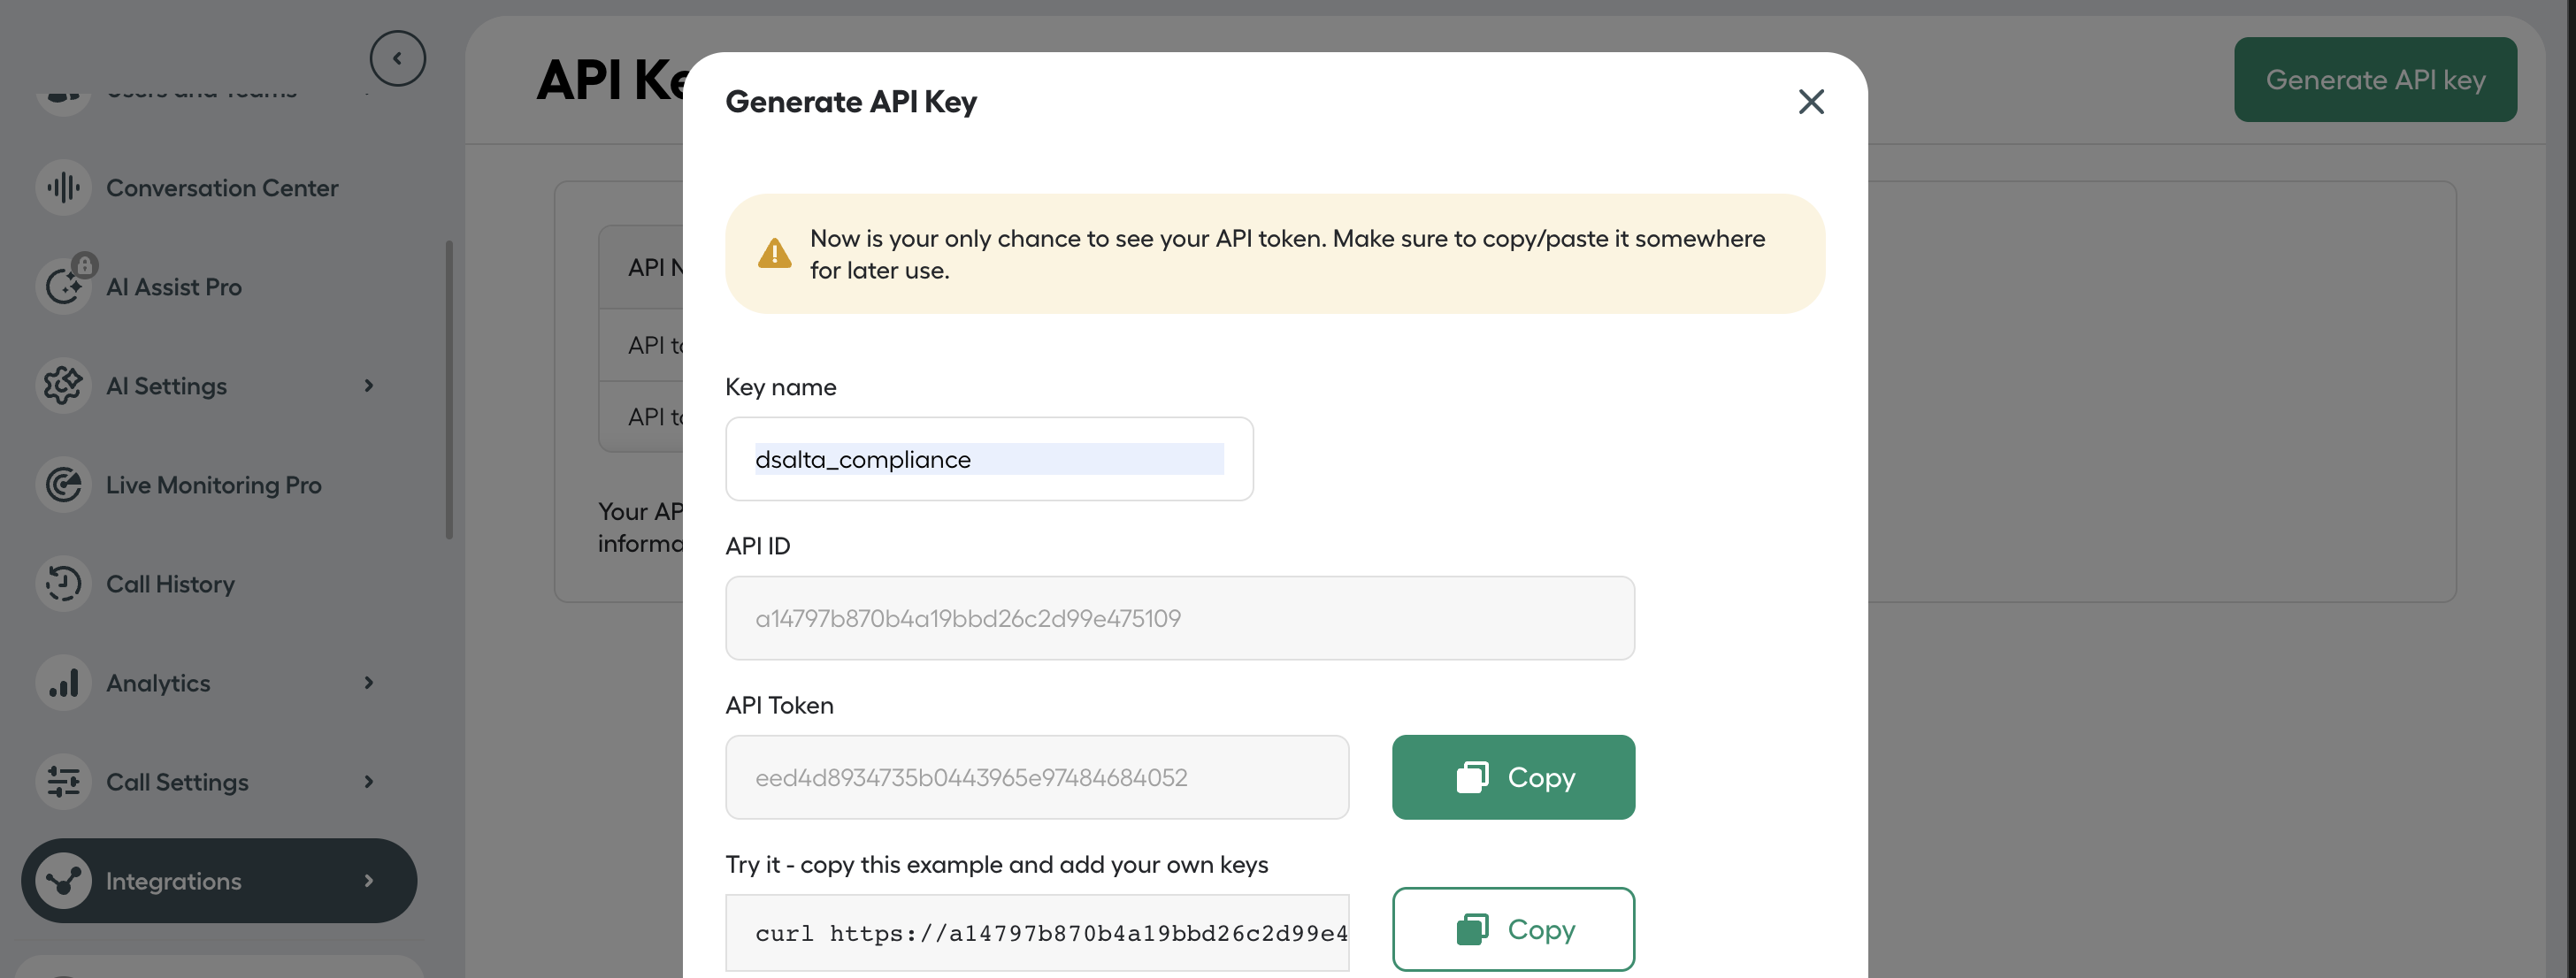Click the 'API Token' label
This screenshot has width=2576, height=978.
[x=779, y=705]
